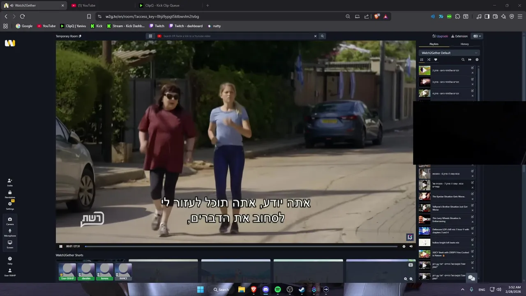Open Windows Start menu
Viewport: 526px width, 296px height.
200,289
